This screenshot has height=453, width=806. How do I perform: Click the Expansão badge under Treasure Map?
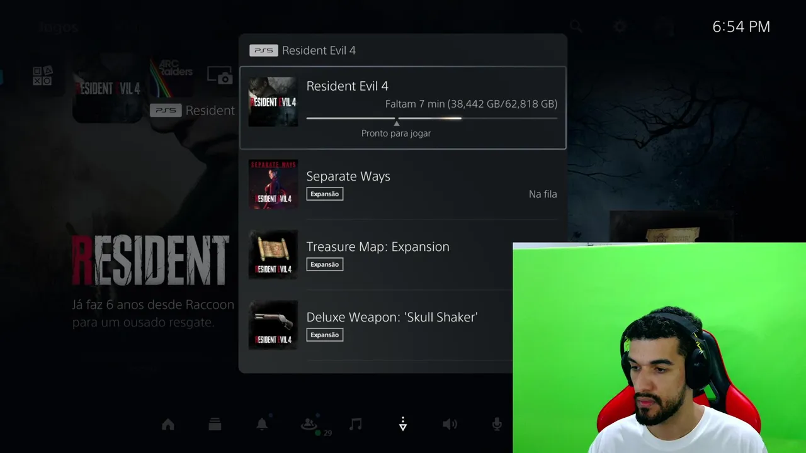pyautogui.click(x=325, y=264)
